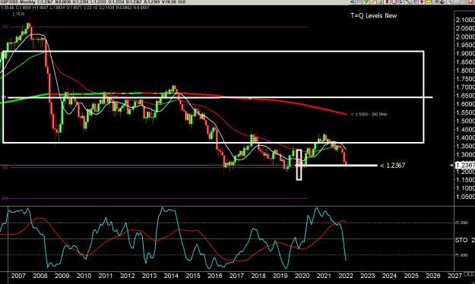Click the 2023 label on the time axis
Image resolution: width=475 pixels, height=284 pixels.
367,276
